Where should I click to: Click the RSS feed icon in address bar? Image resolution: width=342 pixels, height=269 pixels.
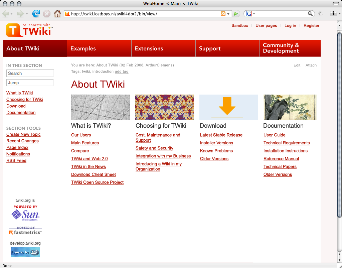[223, 14]
